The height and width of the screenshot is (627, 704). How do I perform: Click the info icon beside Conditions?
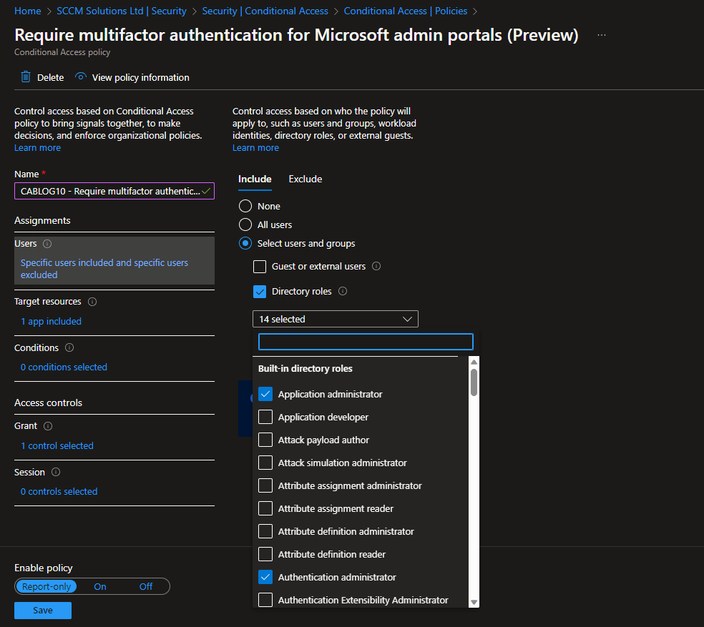pyautogui.click(x=69, y=348)
